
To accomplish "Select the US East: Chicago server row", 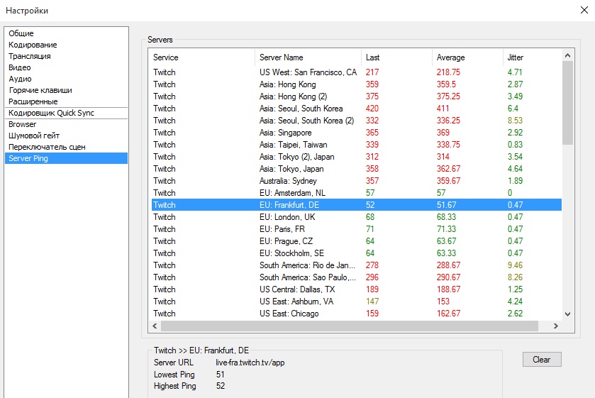I will coord(289,314).
